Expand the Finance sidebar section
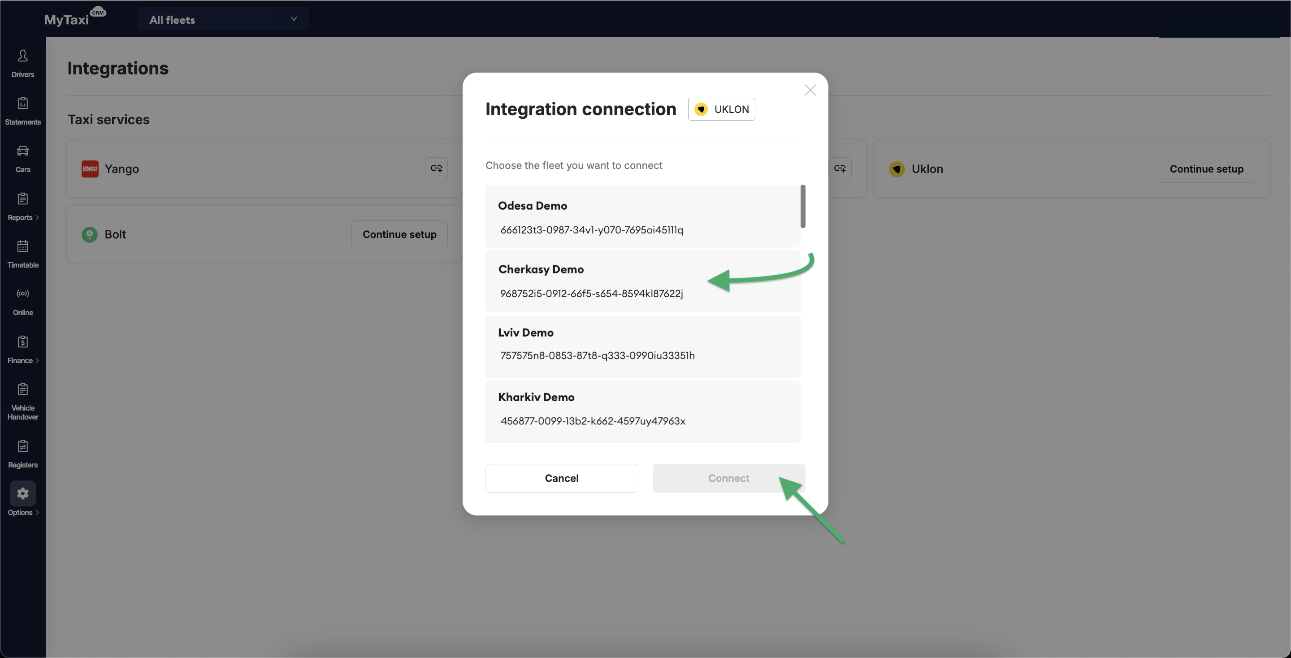1291x658 pixels. point(22,349)
